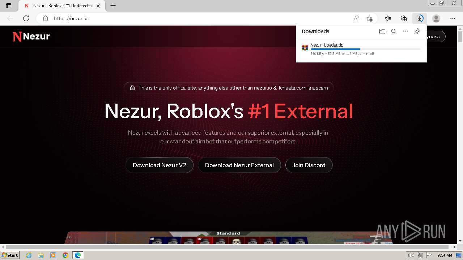This screenshot has width=463, height=260.
Task: Click the system clock showing 9:34 AM
Action: tap(445, 255)
